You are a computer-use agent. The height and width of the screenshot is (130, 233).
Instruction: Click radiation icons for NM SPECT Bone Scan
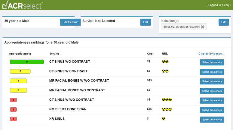click(167, 109)
